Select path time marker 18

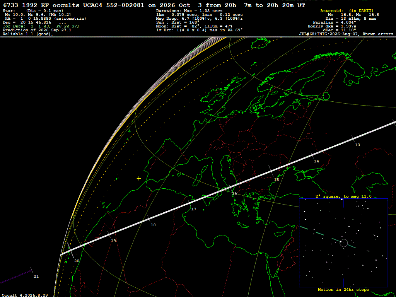(x=153, y=225)
